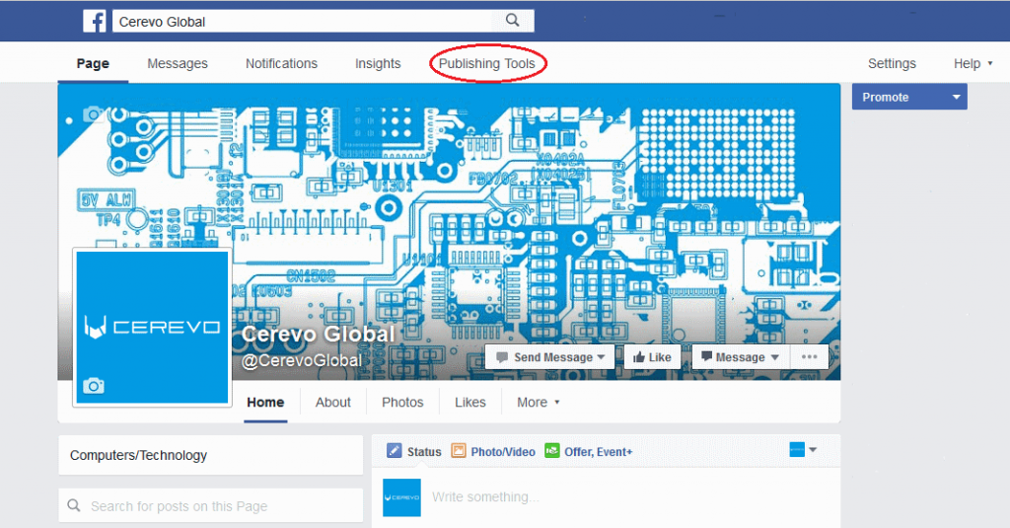The image size is (1010, 528).
Task: Open the Notifications tab
Action: click(x=281, y=63)
